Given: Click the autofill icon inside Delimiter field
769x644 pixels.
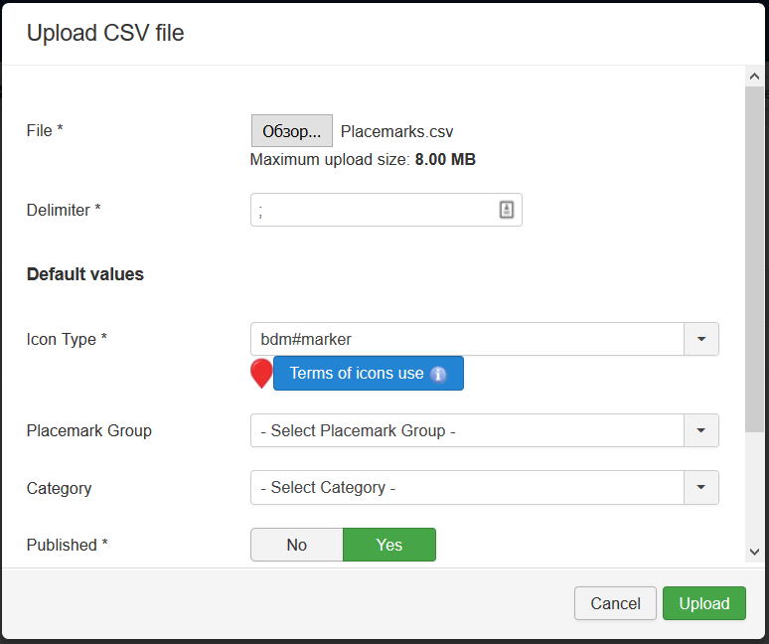Looking at the screenshot, I should pos(506,210).
